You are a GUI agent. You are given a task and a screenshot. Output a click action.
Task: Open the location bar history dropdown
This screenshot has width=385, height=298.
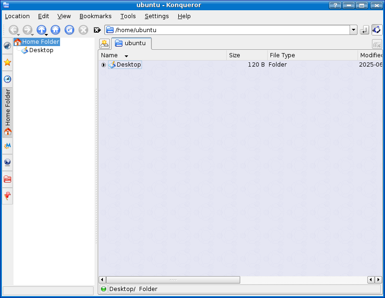click(x=353, y=30)
